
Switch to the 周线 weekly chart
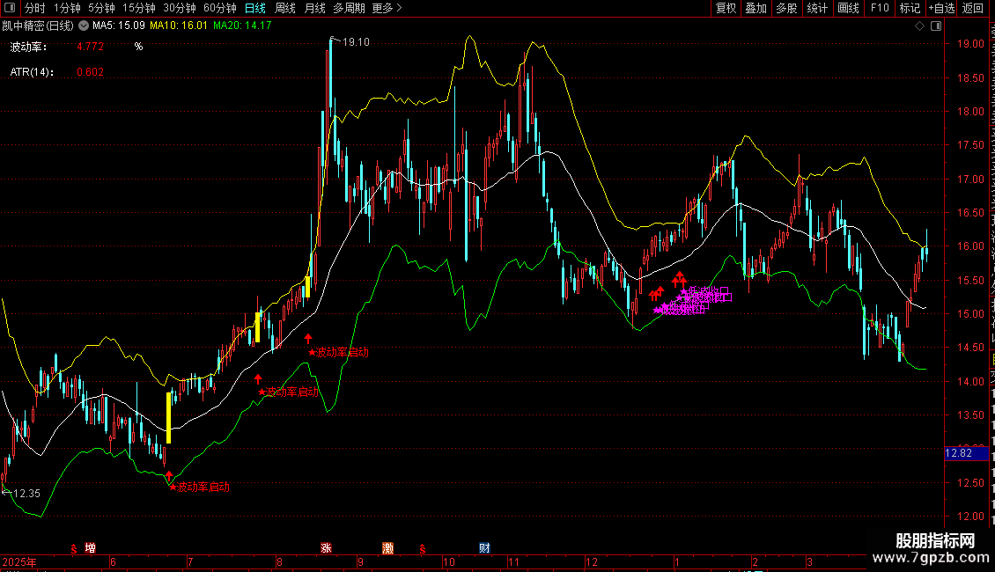pos(285,8)
